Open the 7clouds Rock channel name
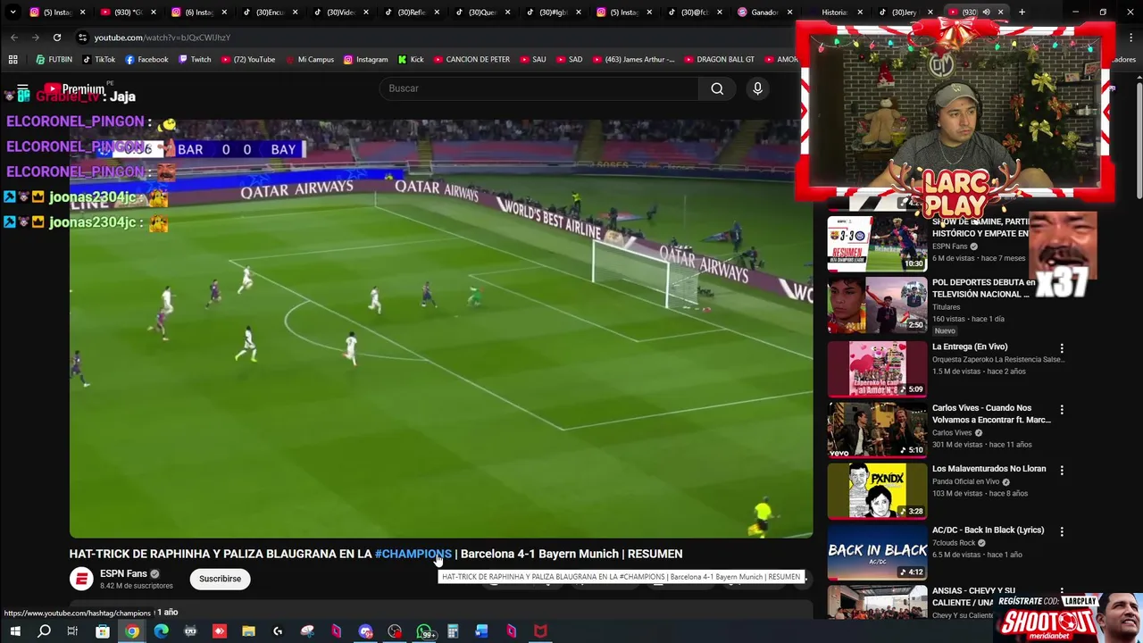Screen dimensions: 1143x643 (953, 543)
